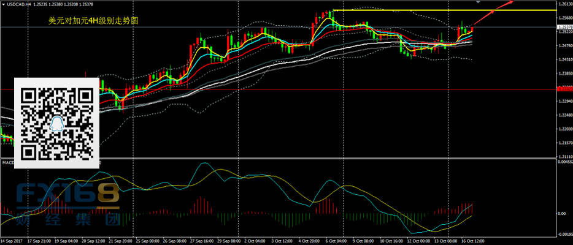Click the 1.26130 price level on axis

coord(564,3)
